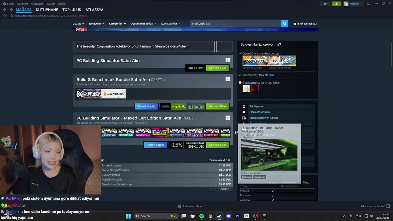393x221 pixels.
Task: Open the ATLASSYA profile tab
Action: click(94, 10)
